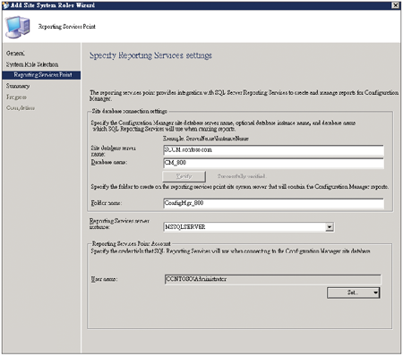403x356 pixels.
Task: Click the Folder name field ConfigMgr_800
Action: tap(273, 203)
